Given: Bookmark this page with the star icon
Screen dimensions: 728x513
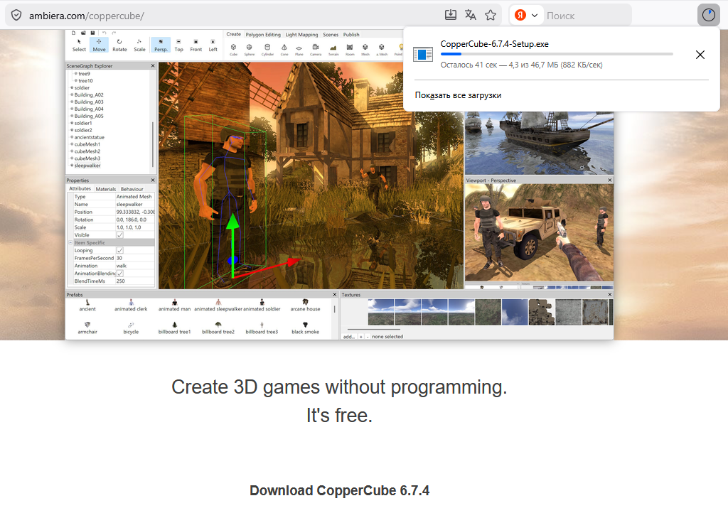Looking at the screenshot, I should (491, 16).
